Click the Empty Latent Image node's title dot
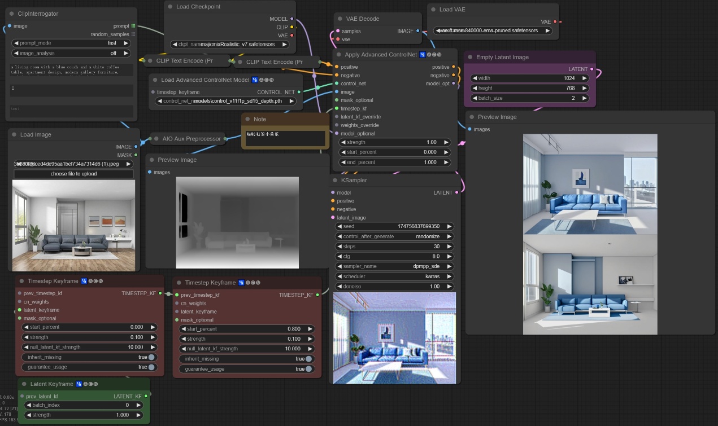Image resolution: width=718 pixels, height=426 pixels. (471, 57)
